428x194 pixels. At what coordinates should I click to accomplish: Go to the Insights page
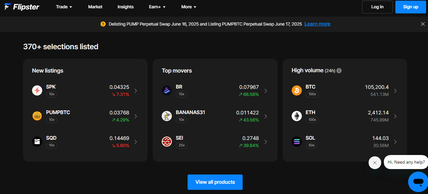(125, 7)
